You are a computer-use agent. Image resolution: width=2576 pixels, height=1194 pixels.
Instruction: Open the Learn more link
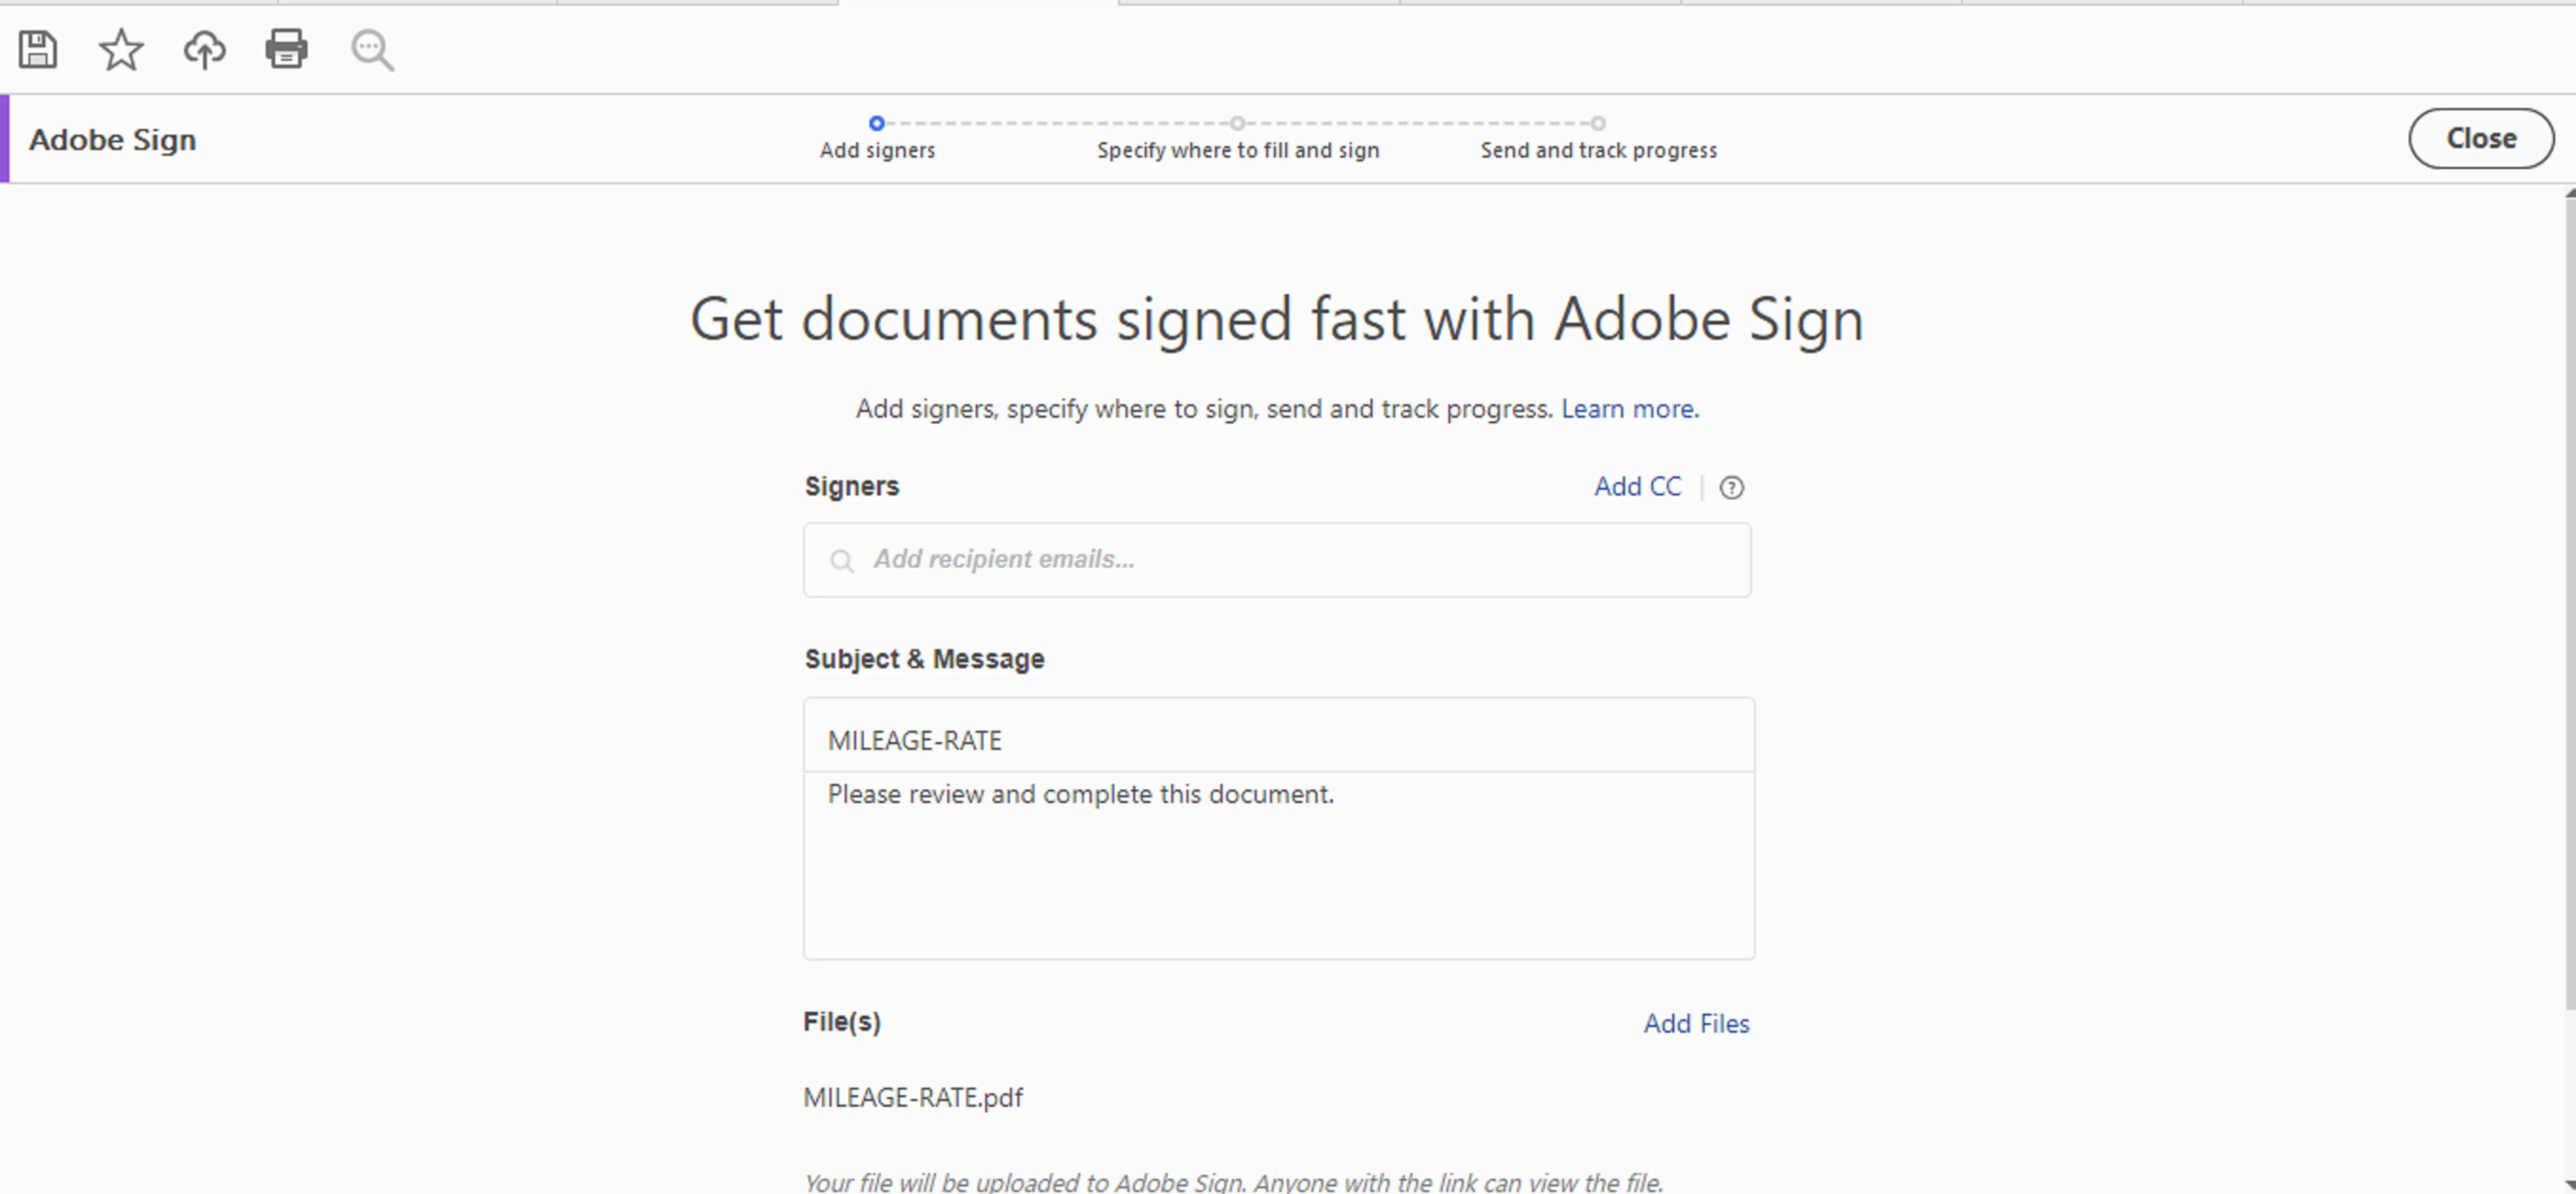[1629, 409]
